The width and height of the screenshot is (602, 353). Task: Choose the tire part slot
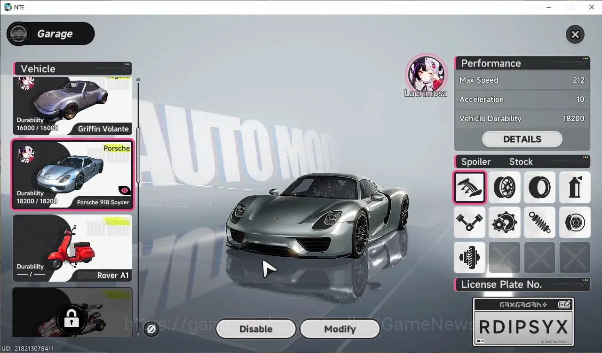tap(540, 187)
